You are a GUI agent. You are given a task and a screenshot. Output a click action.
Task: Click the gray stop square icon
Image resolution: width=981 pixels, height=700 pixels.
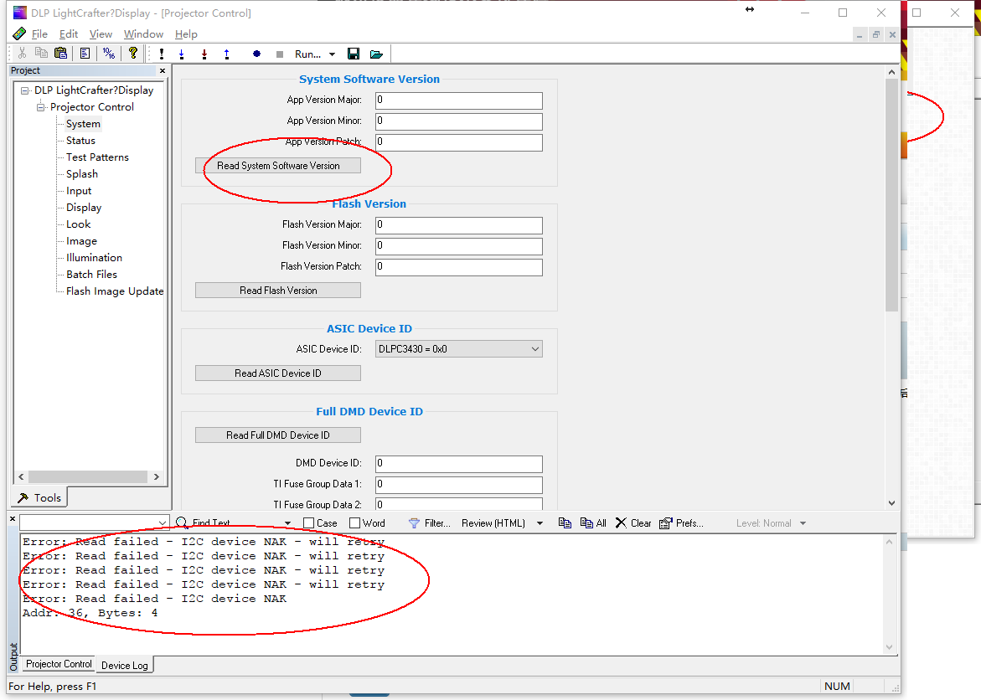tap(280, 54)
